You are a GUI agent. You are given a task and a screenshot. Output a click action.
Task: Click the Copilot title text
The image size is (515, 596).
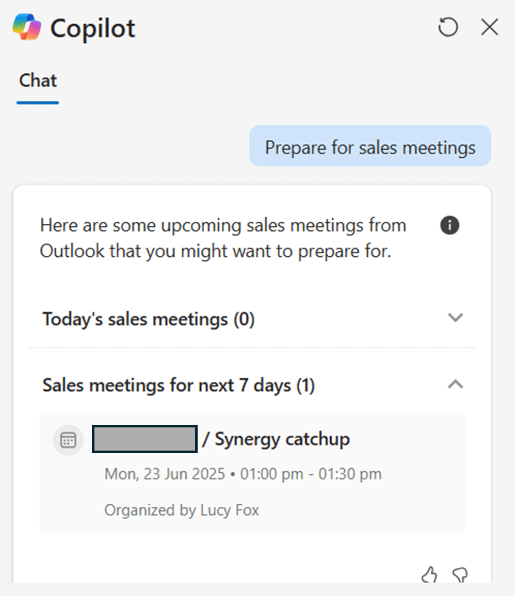point(93,28)
